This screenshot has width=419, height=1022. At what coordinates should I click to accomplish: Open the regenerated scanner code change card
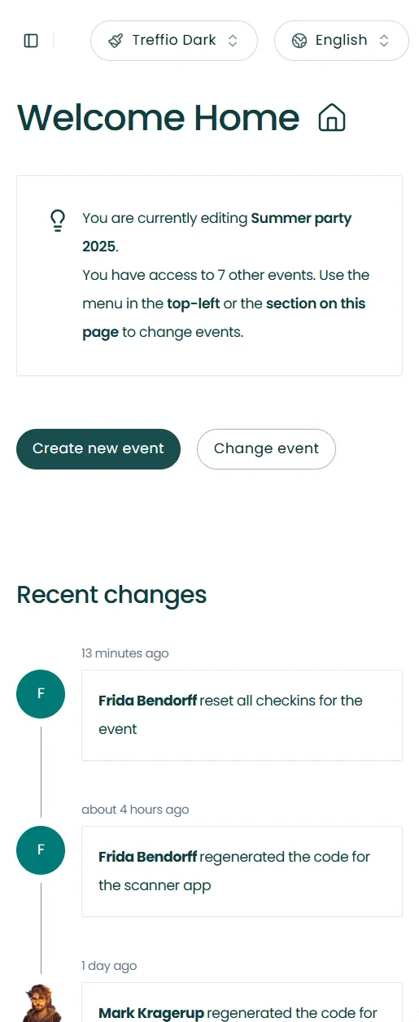pyautogui.click(x=242, y=871)
